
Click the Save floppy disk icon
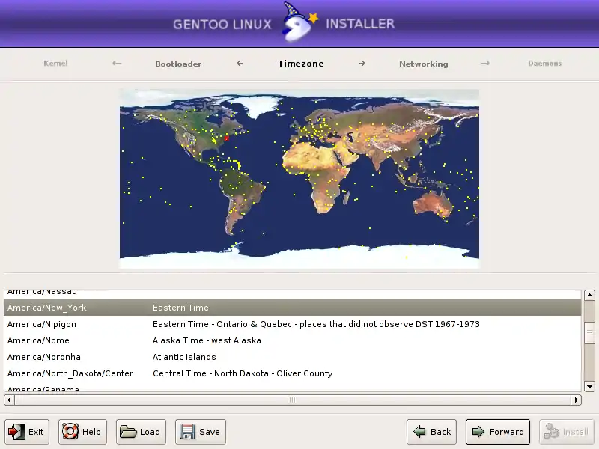coord(187,432)
